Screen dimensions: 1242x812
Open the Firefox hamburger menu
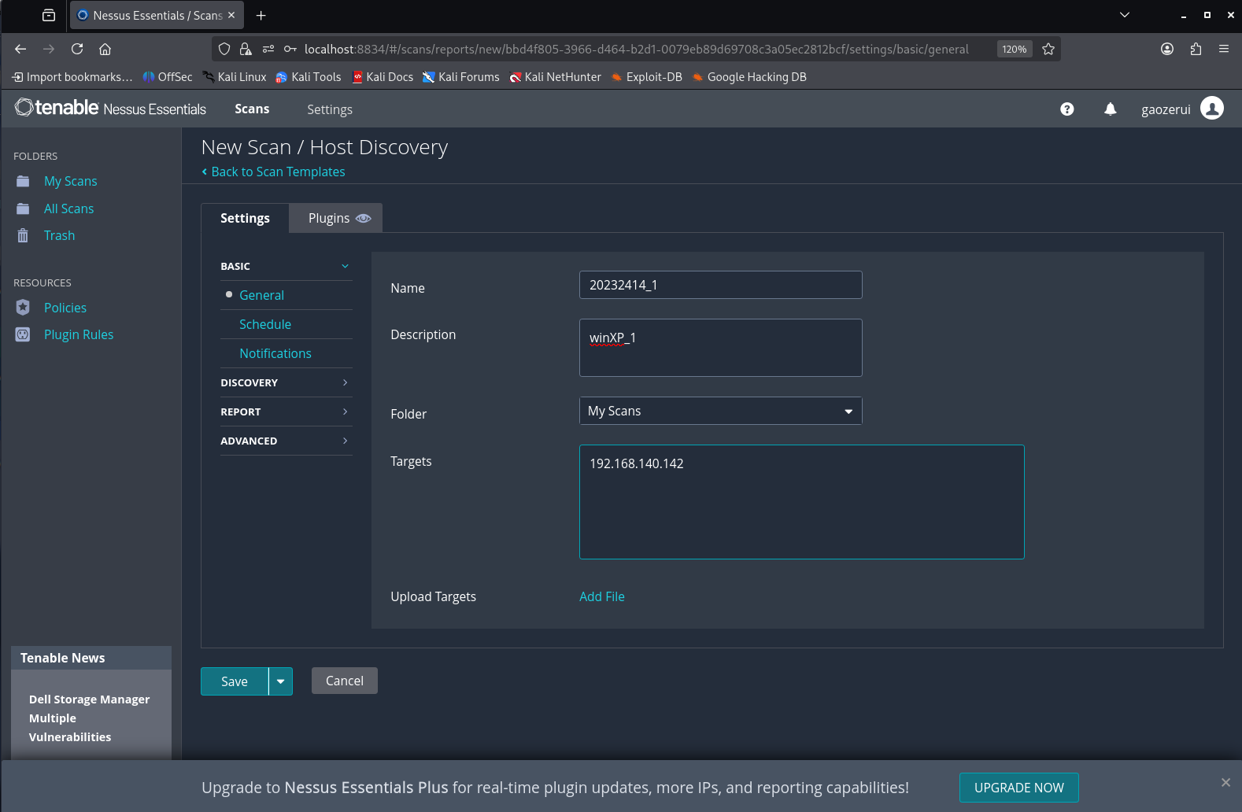(x=1224, y=49)
